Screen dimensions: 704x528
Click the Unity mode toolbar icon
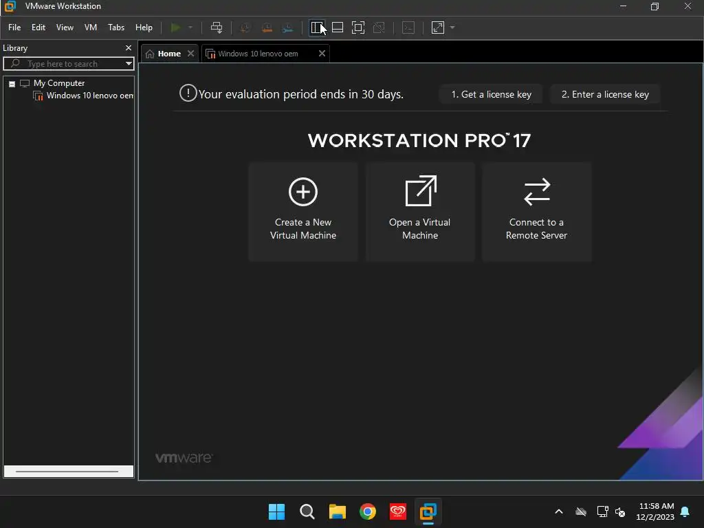(379, 27)
